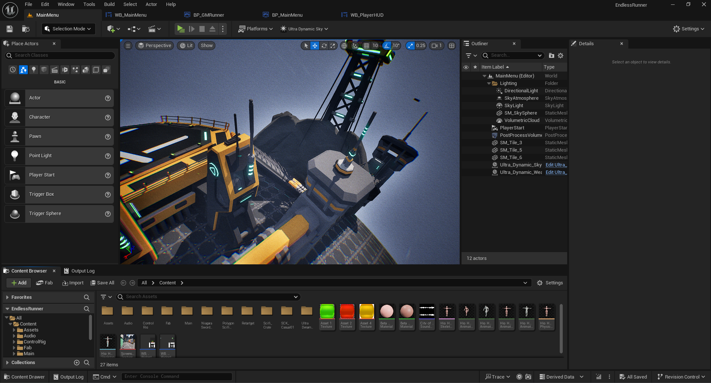Click Edit Ultra link for Ultra_Dynamic_Sky
Image resolution: width=711 pixels, height=383 pixels.
coord(556,165)
